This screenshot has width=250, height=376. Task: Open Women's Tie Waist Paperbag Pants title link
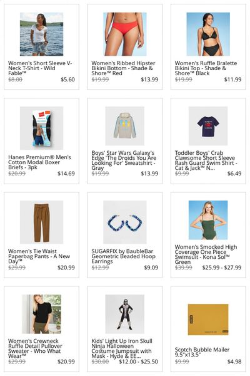tap(39, 256)
